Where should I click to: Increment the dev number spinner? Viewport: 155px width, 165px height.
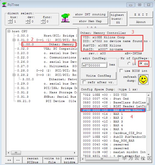coord(28,20)
